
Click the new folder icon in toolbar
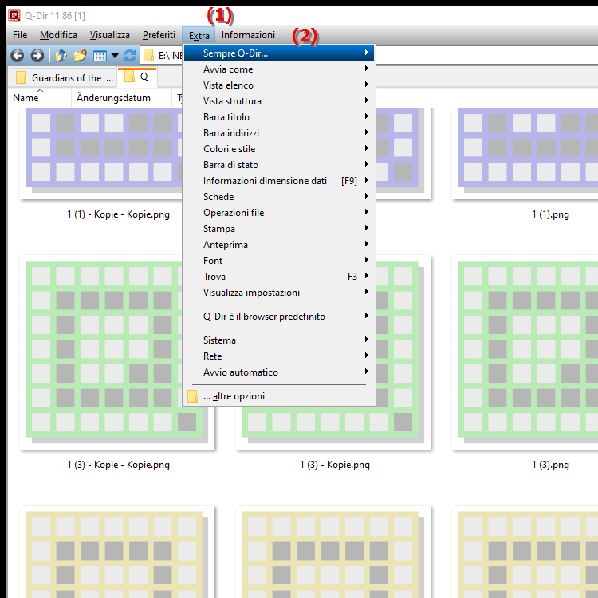(80, 56)
